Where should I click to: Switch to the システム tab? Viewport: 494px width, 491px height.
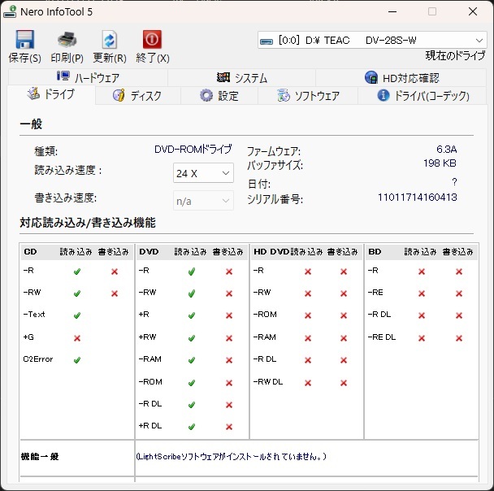point(241,77)
